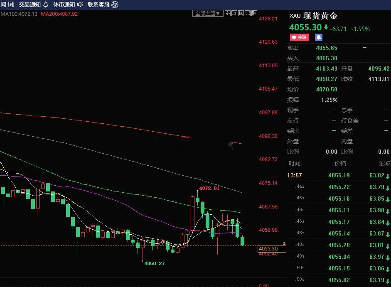The height and width of the screenshot is (287, 391).
Task: Click the orange arrow above price tag
Action: pyautogui.click(x=284, y=243)
